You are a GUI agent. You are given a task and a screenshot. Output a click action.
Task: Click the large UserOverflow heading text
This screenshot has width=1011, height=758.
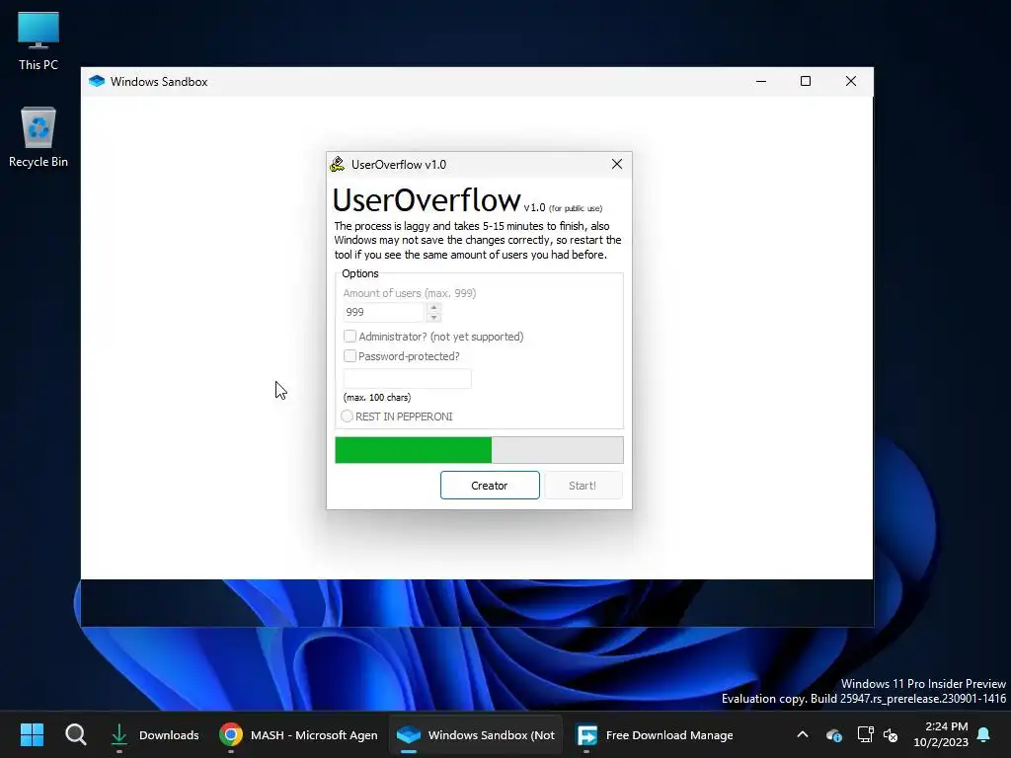click(x=427, y=199)
